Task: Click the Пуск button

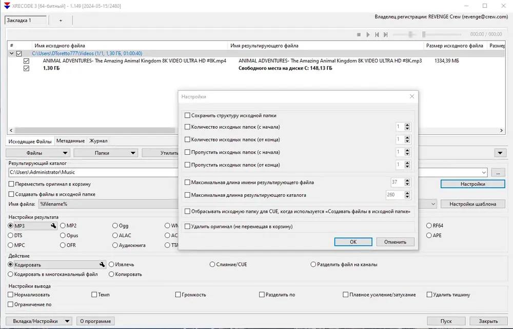Action: (x=446, y=321)
